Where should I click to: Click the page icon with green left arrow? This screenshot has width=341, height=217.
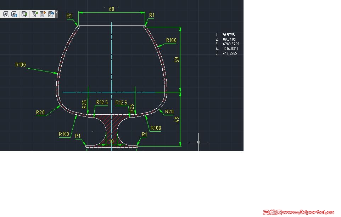click(x=35, y=14)
